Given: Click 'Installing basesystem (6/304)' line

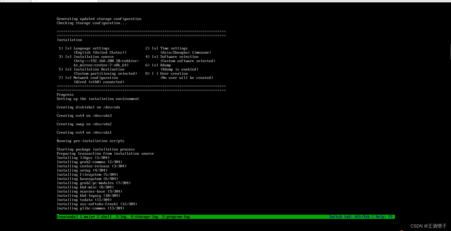Looking at the screenshot, I should coord(87,179).
